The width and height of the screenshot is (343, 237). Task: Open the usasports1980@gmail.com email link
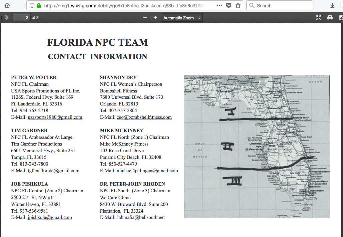(x=55, y=117)
